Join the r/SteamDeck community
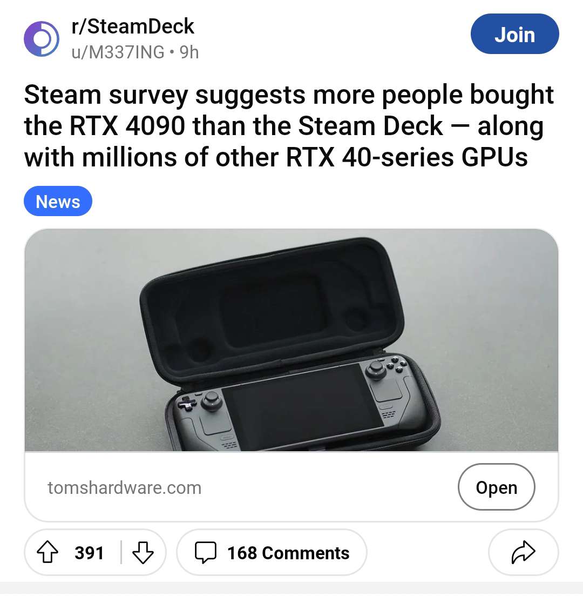This screenshot has height=596, width=583. 514,34
